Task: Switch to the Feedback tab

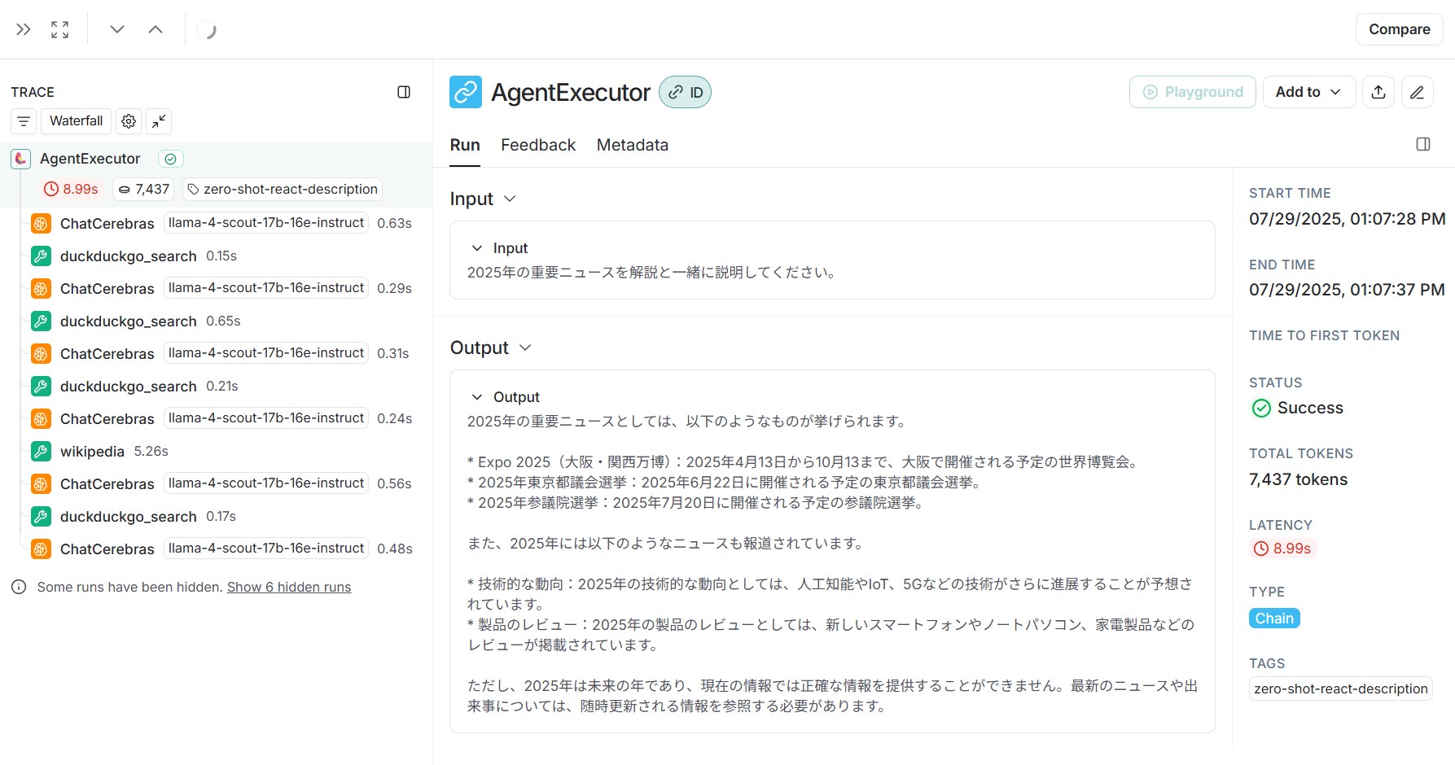Action: pos(538,145)
